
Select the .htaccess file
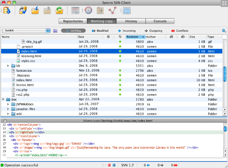point(112,75)
